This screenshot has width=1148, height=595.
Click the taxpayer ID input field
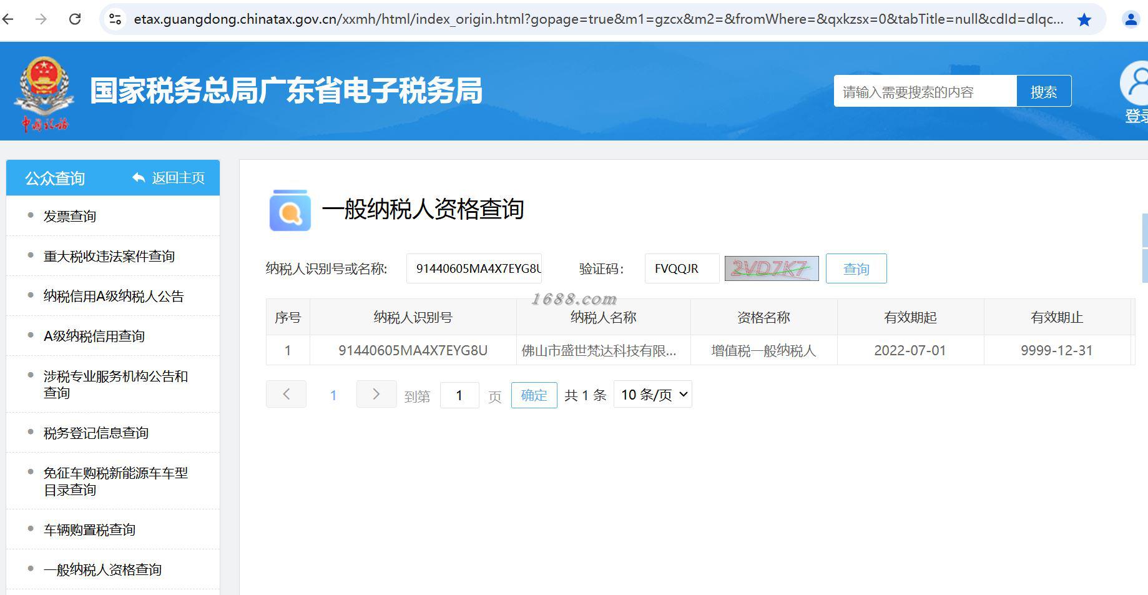point(474,268)
